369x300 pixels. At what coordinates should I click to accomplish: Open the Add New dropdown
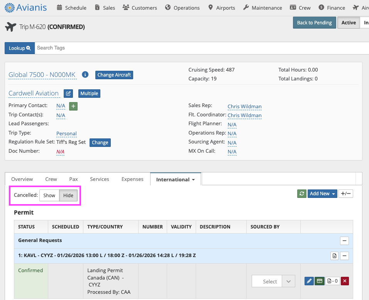pos(322,194)
